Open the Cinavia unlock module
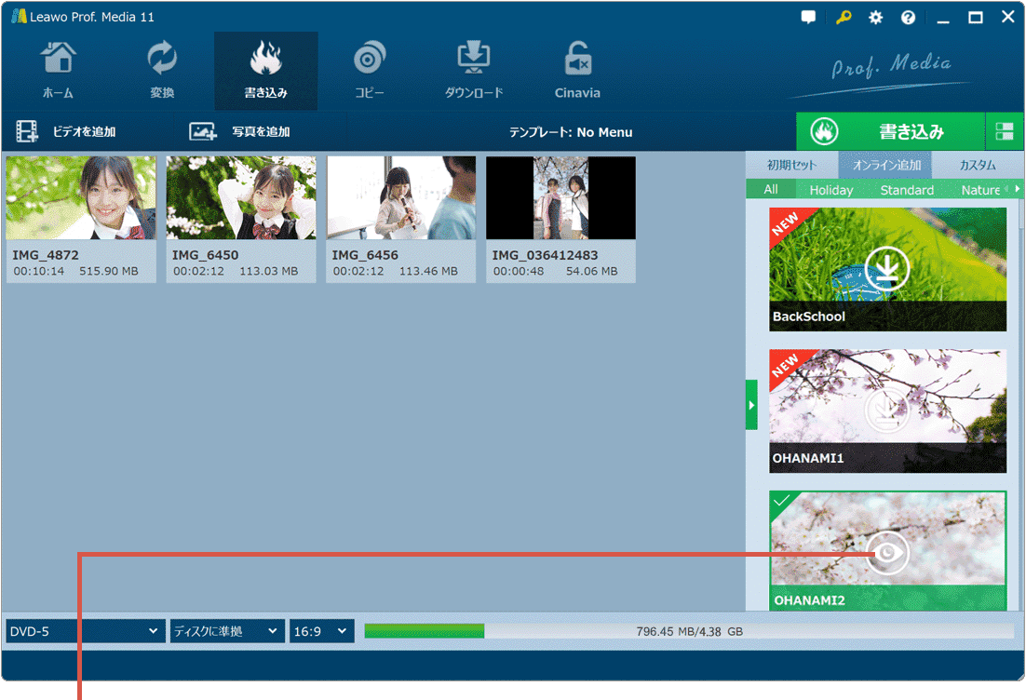Image resolution: width=1026 pixels, height=700 pixels. [x=577, y=70]
